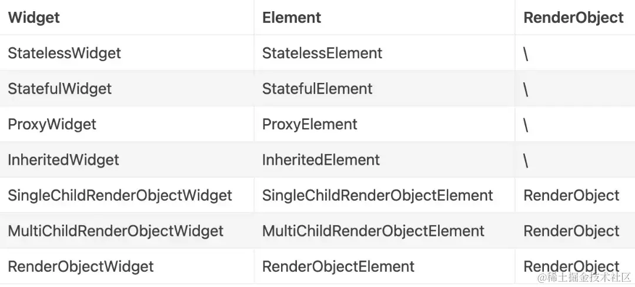Click the RenderObject column header

point(573,18)
